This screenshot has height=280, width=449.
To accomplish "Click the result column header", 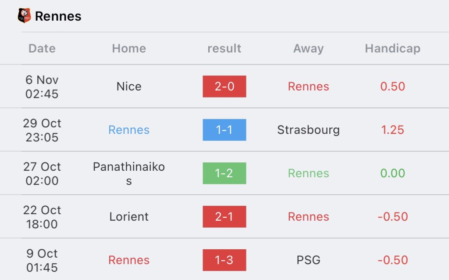I will tap(224, 48).
